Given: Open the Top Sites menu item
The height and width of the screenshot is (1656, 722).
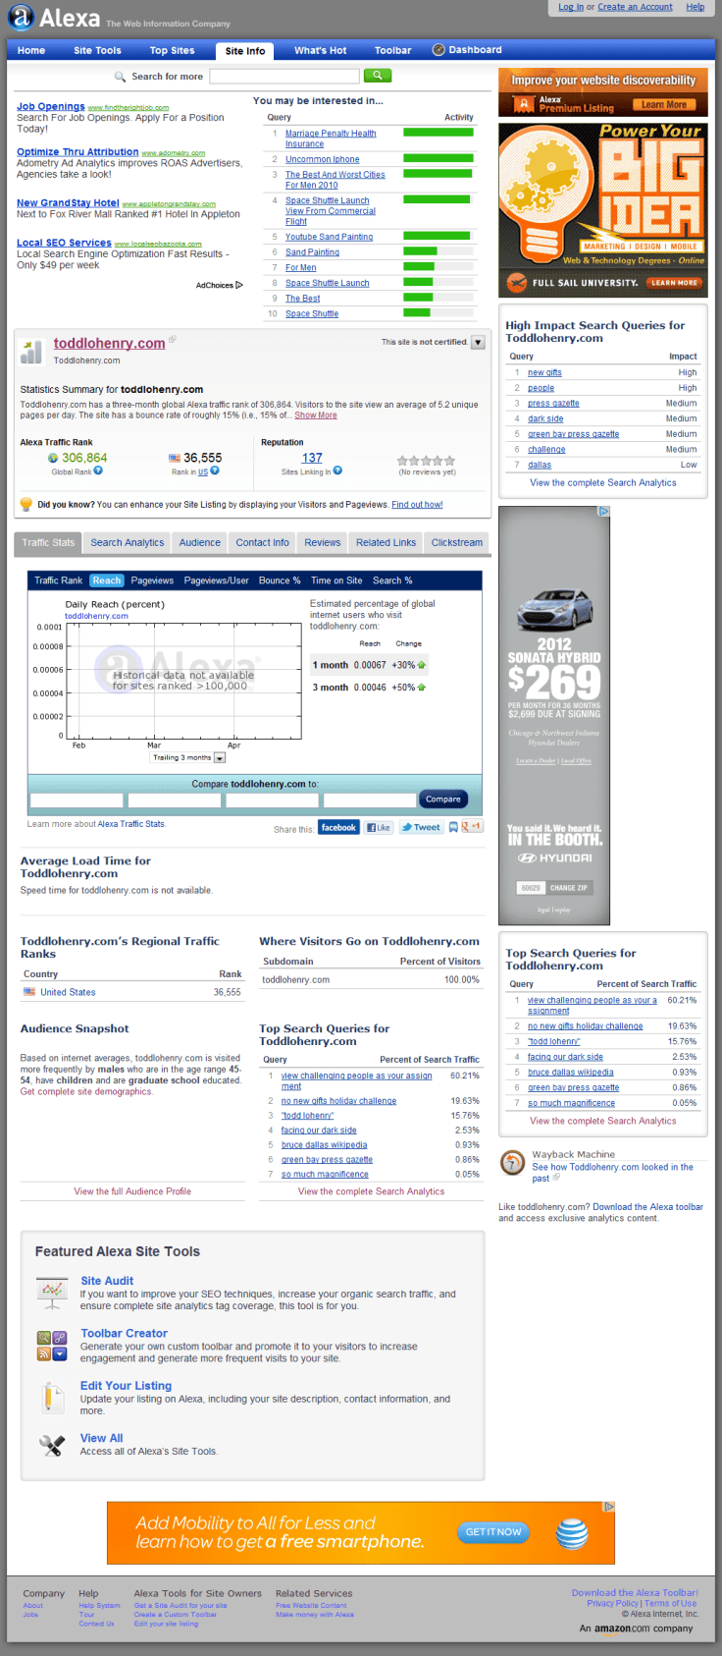Looking at the screenshot, I should point(172,51).
